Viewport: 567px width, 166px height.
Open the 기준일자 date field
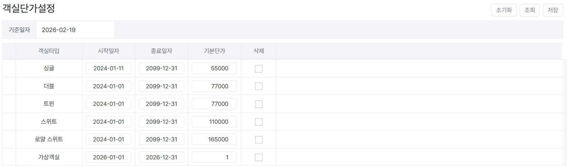pos(75,30)
